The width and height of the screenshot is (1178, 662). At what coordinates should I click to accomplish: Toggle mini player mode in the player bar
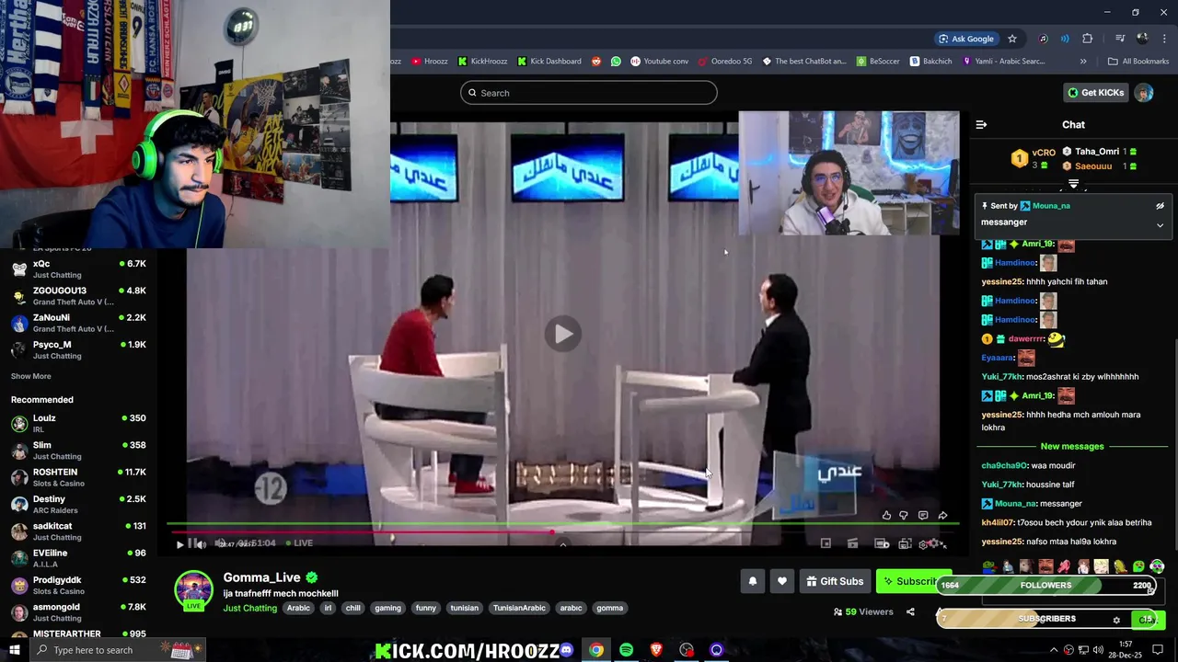(x=826, y=544)
